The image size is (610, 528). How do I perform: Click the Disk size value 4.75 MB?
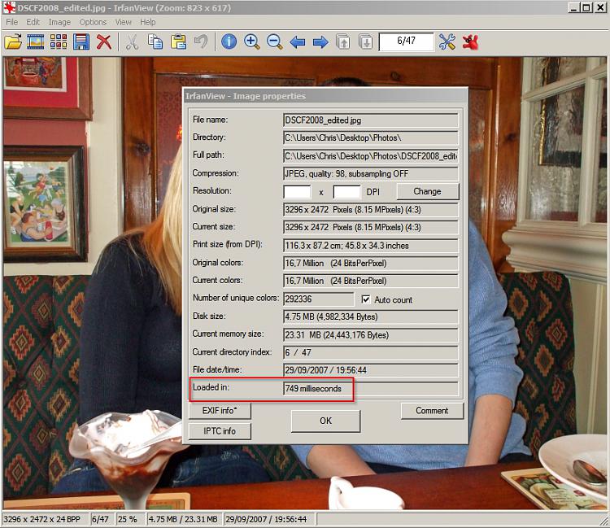[371, 316]
